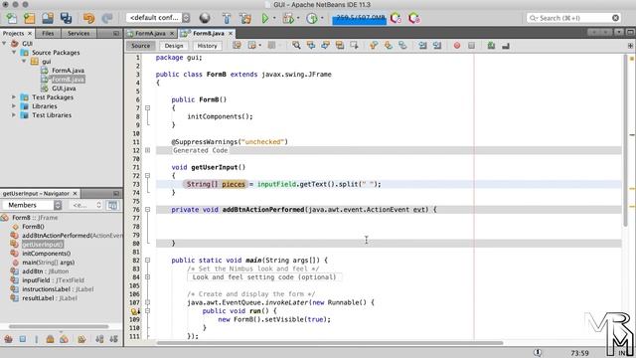Toggle Show Non-Public Members filter in Navigator
636x358 pixels.
[50, 339]
